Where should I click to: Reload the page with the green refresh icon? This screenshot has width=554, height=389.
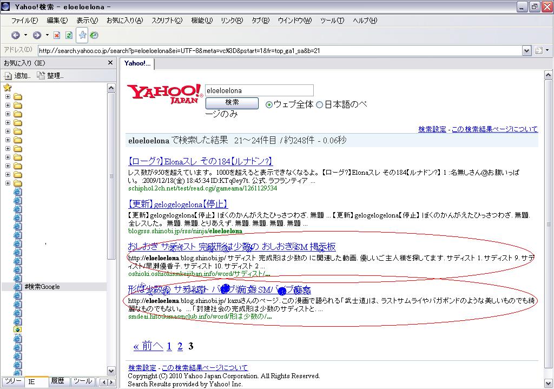pos(69,35)
